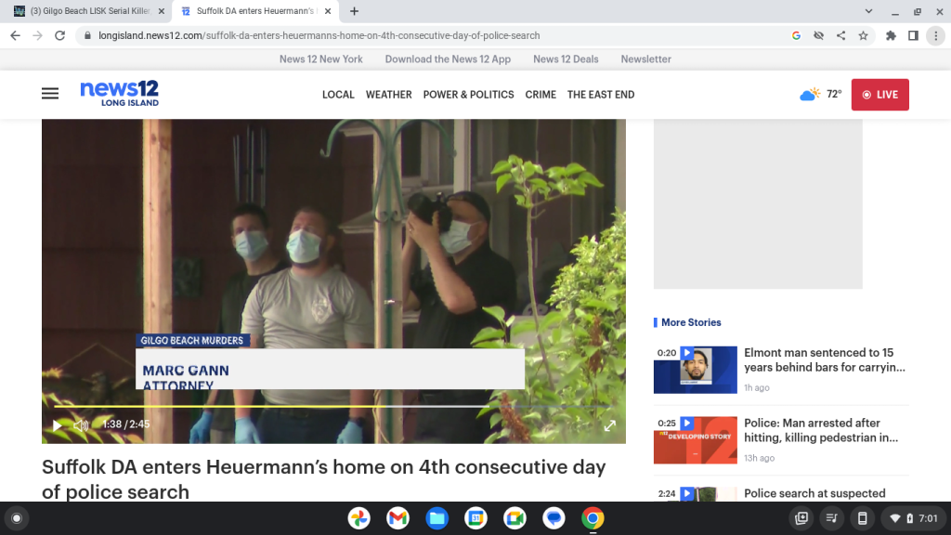
Task: Expand the tab search chevron
Action: [868, 11]
